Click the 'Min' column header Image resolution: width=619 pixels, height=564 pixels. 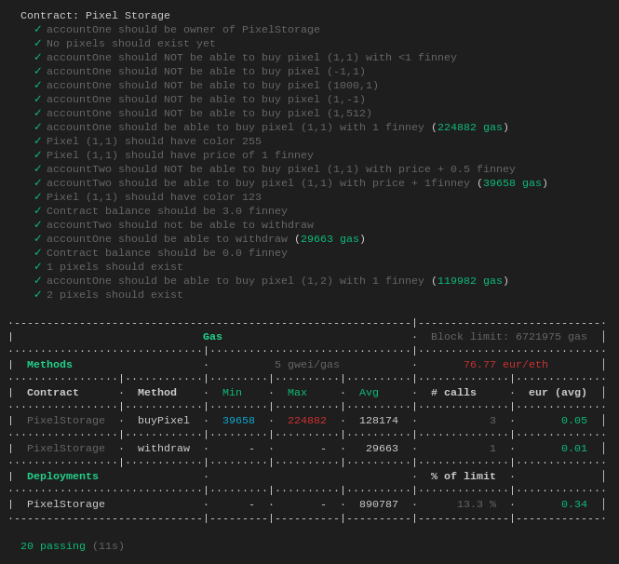pos(232,393)
